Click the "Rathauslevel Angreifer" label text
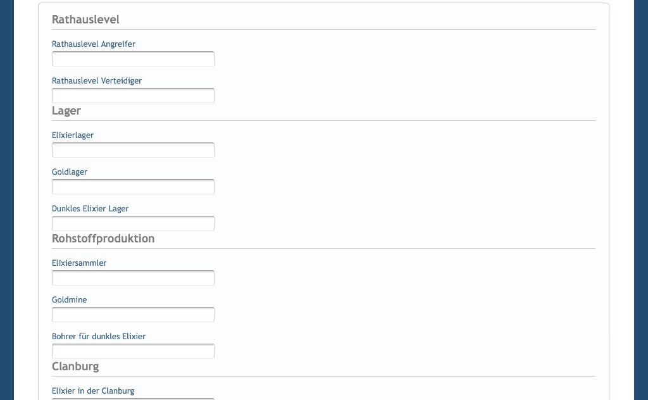648x400 pixels. [94, 44]
